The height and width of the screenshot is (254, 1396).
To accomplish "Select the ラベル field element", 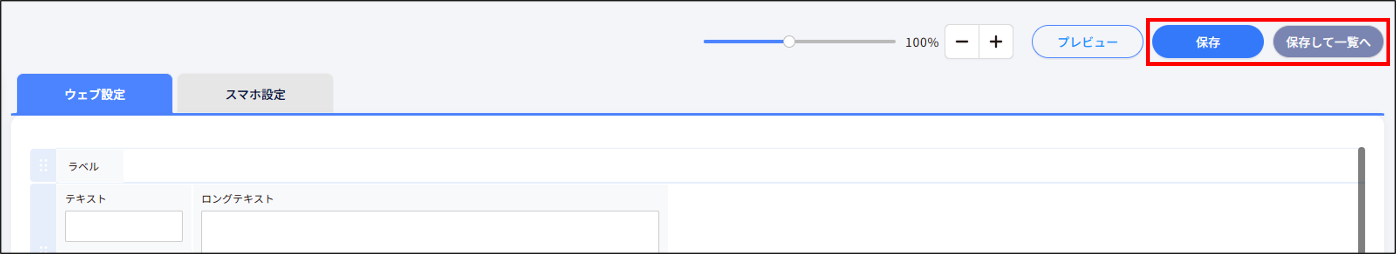I will (84, 166).
